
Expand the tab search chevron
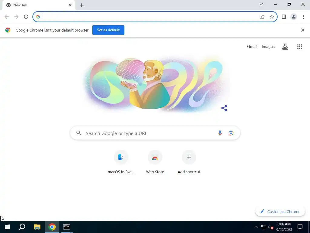261,4
